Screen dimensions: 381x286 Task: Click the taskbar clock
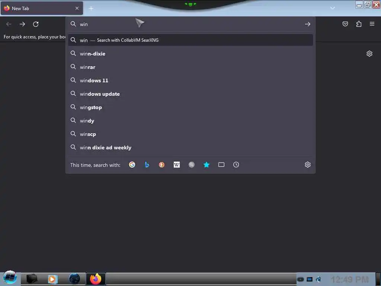click(x=349, y=279)
